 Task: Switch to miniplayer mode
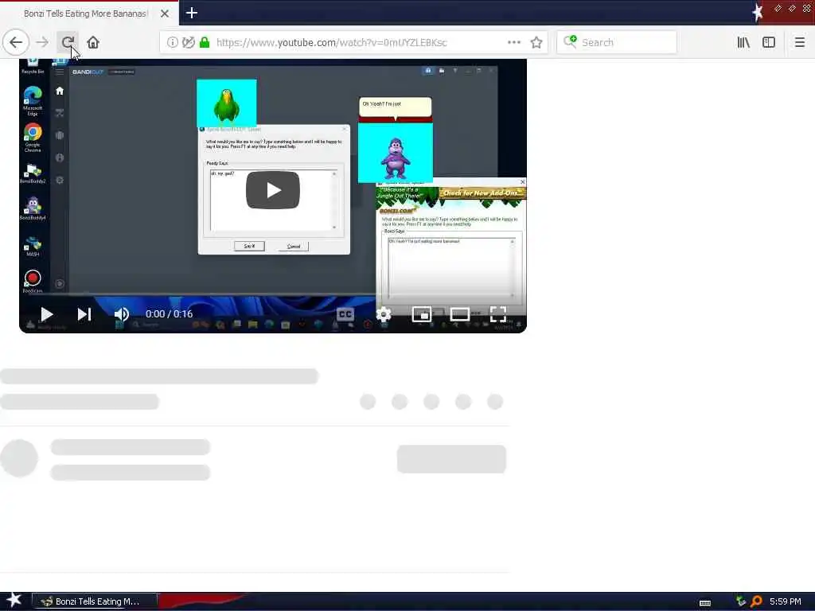coord(422,313)
